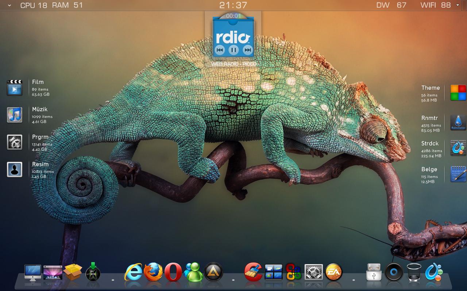Open the cardboard box package icon
The width and height of the screenshot is (467, 291).
click(73, 272)
